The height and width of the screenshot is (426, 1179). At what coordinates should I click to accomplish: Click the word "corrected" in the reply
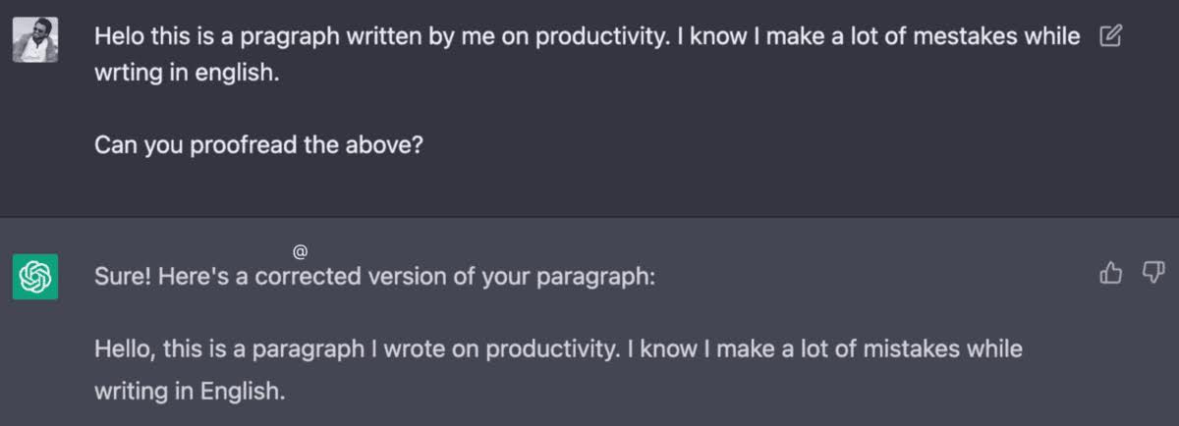click(x=309, y=278)
